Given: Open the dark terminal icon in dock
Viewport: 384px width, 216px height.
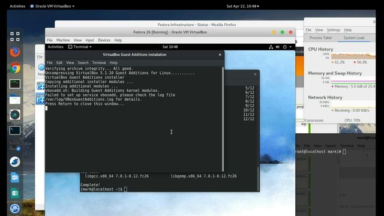Looking at the screenshot, I should (x=15, y=130).
